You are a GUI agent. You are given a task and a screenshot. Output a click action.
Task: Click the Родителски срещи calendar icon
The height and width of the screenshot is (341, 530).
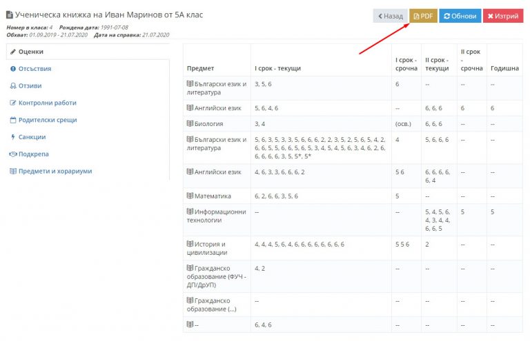pos(13,120)
